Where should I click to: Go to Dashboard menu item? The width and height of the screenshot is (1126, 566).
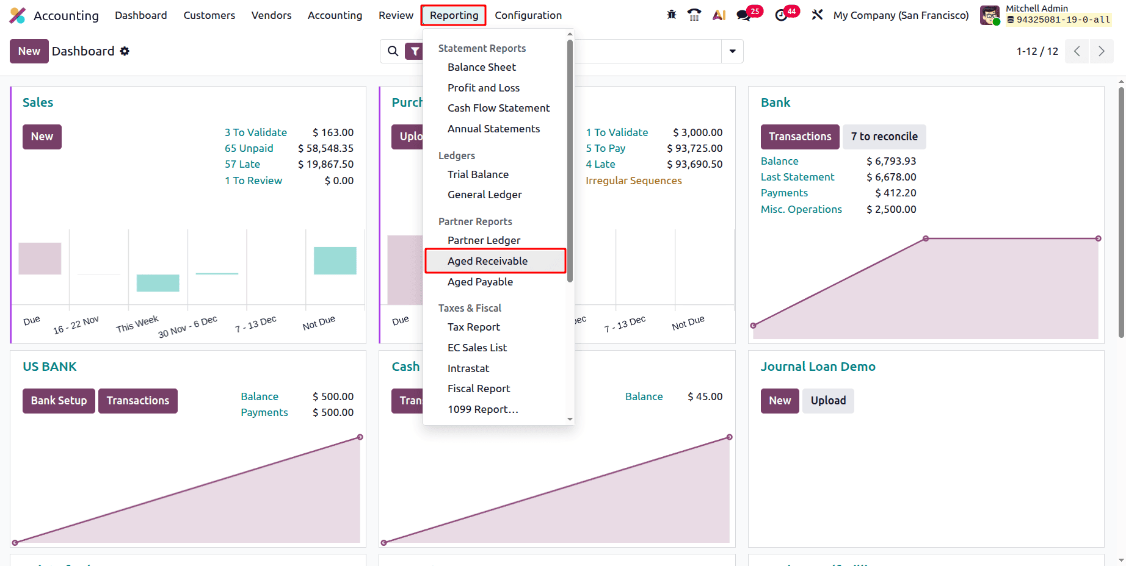(141, 15)
